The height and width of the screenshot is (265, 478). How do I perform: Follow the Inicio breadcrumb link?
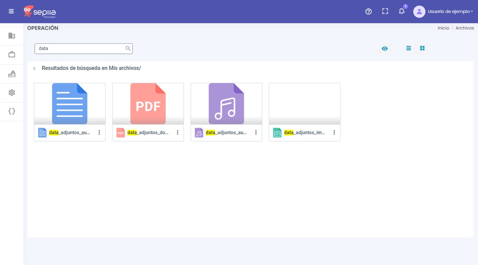point(443,28)
